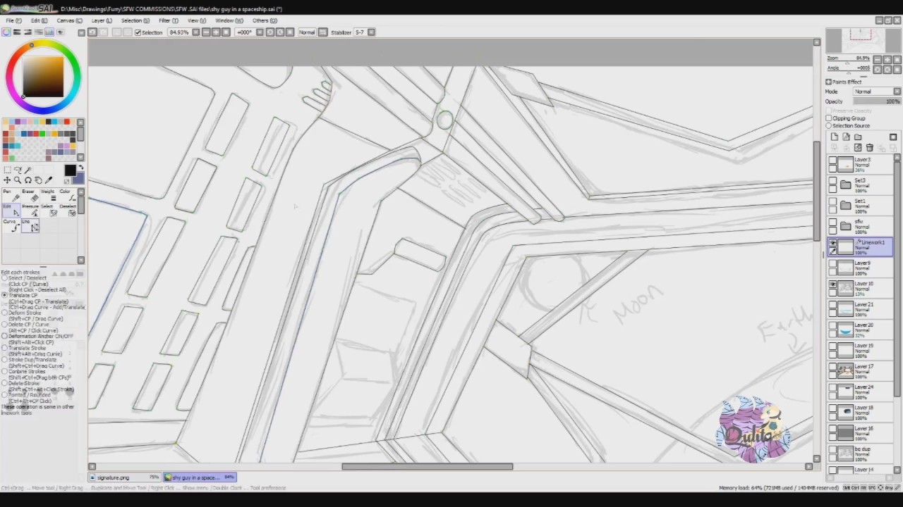The image size is (903, 507).
Task: Activate the Zoom magnifier tool
Action: (x=18, y=180)
